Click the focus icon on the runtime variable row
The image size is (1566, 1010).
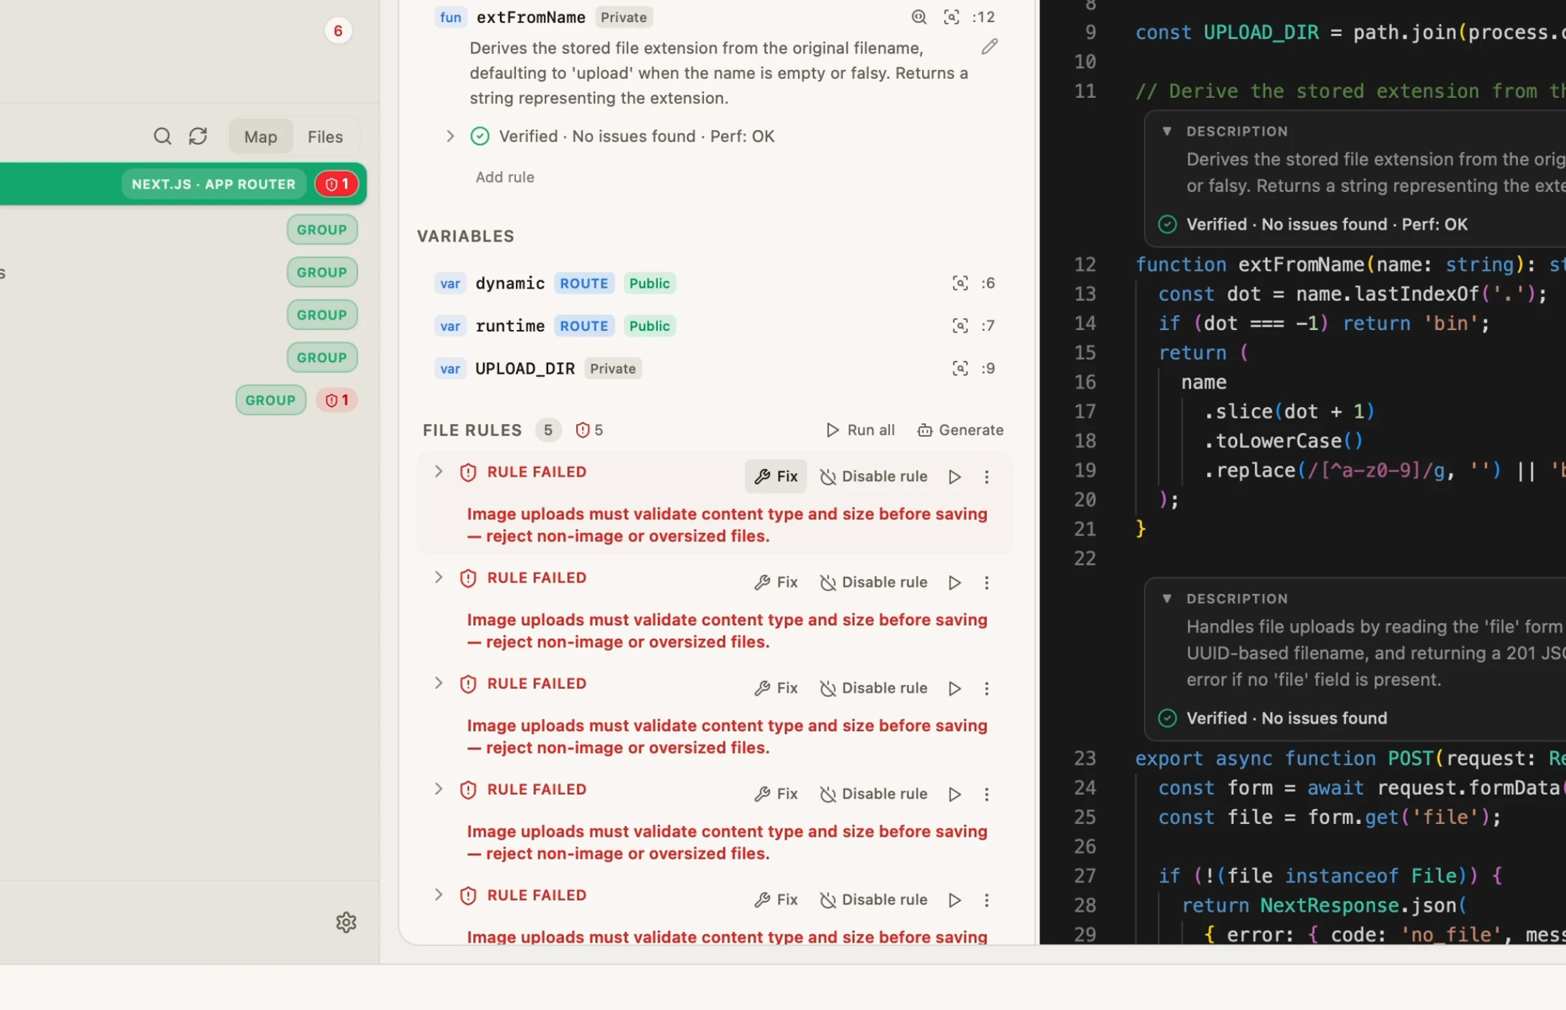pyautogui.click(x=960, y=326)
